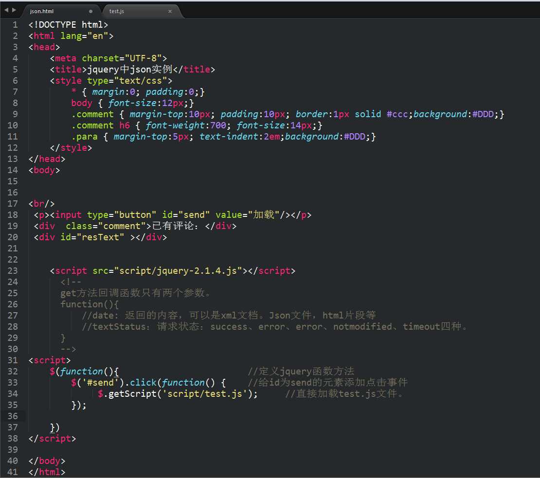Click line number 31 beside the script tag
This screenshot has width=540, height=478.
coord(13,360)
